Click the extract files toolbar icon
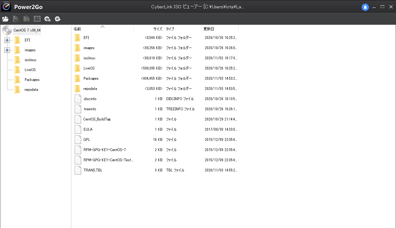Viewport: 396px width, 228px height. click(27, 19)
